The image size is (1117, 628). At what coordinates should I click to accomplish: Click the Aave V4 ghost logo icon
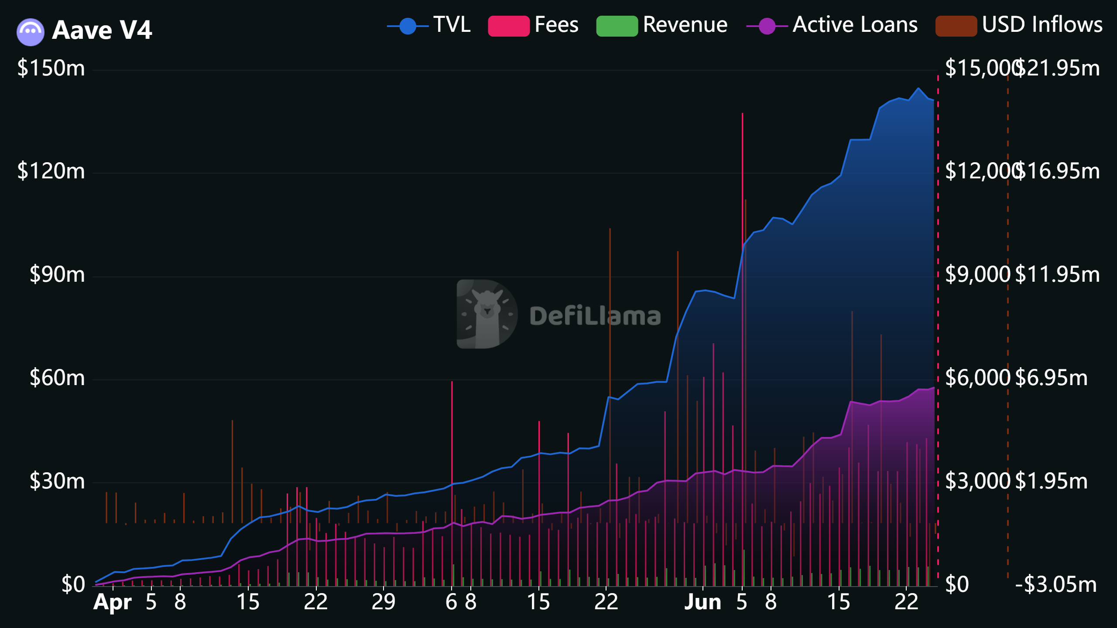coord(31,32)
